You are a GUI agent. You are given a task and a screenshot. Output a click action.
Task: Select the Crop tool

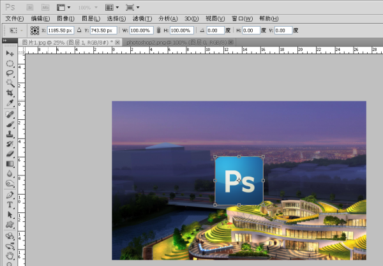point(10,92)
